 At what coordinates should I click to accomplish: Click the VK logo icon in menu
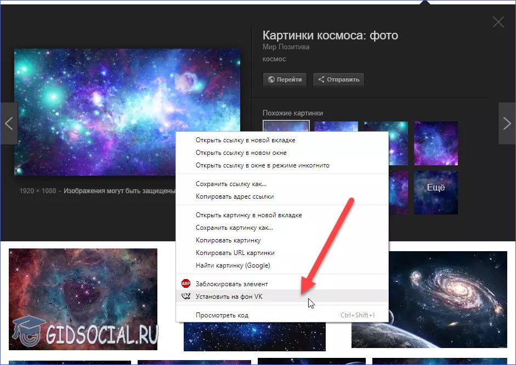pos(185,297)
